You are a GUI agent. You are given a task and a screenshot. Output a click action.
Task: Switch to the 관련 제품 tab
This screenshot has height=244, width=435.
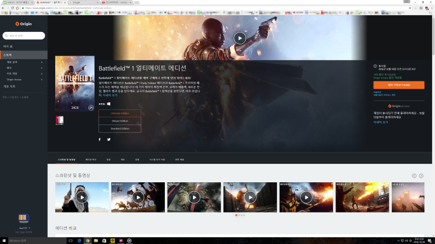tap(180, 160)
